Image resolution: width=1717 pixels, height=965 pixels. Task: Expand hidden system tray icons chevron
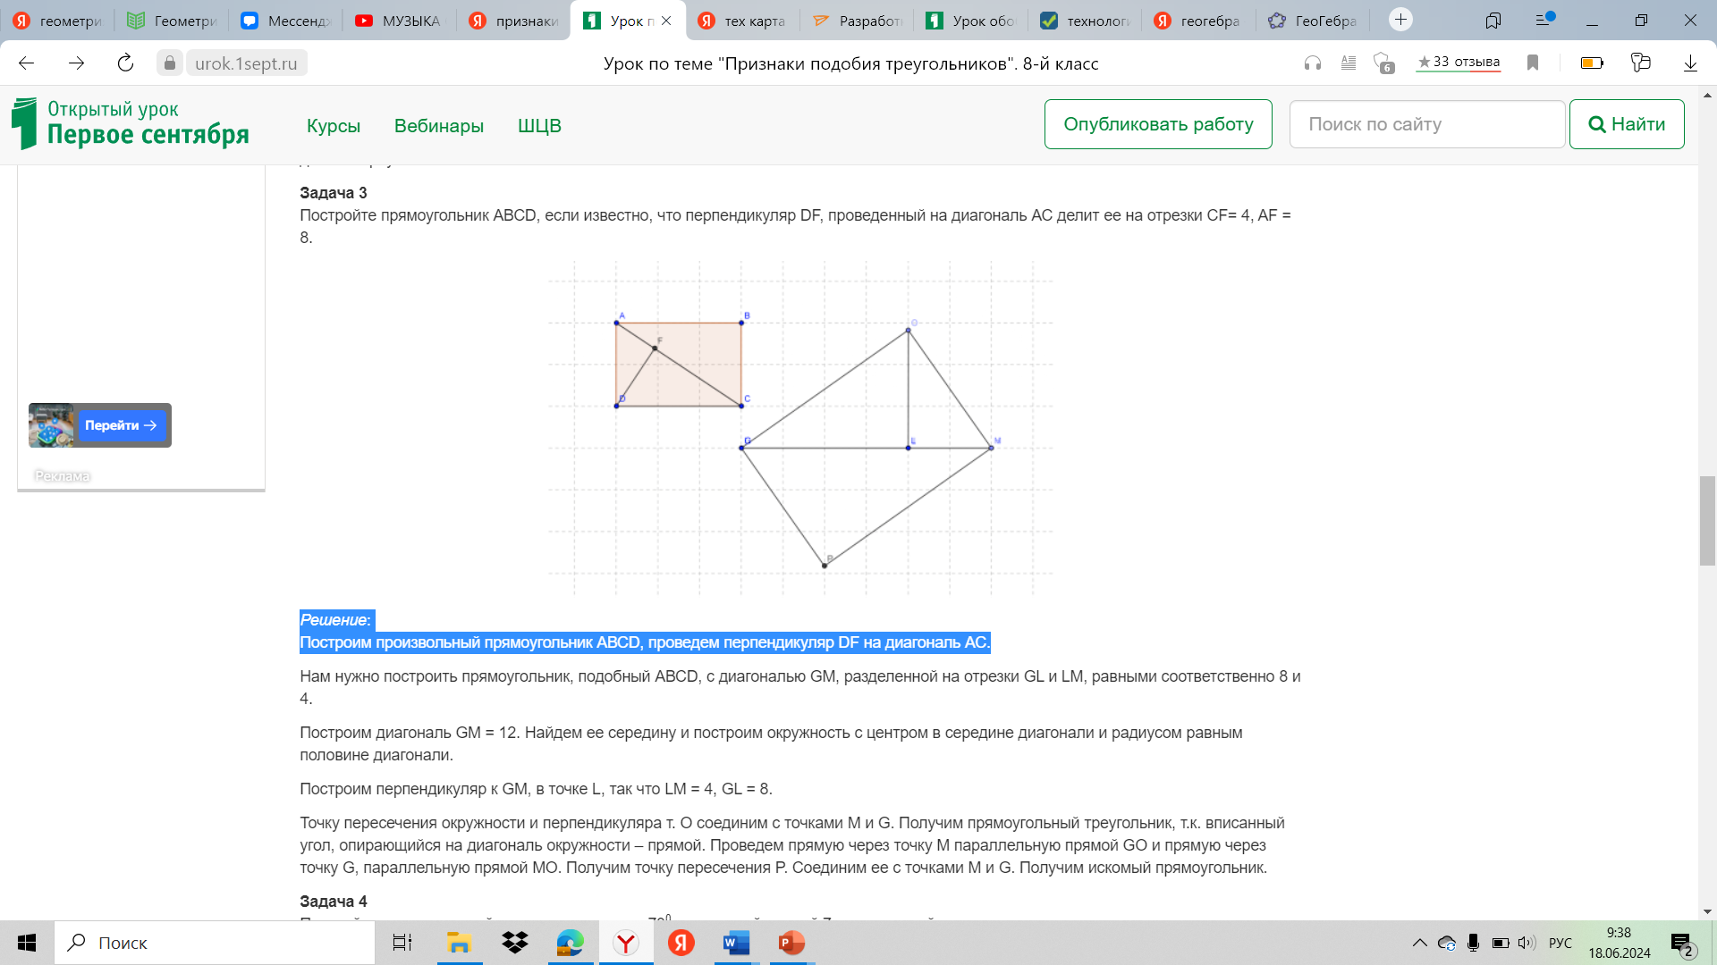pyautogui.click(x=1419, y=943)
